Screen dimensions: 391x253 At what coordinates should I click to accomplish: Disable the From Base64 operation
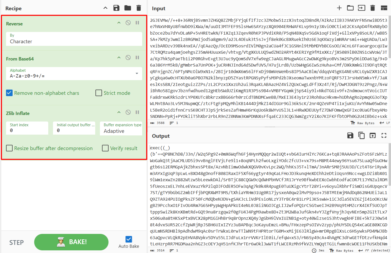pyautogui.click(x=128, y=58)
